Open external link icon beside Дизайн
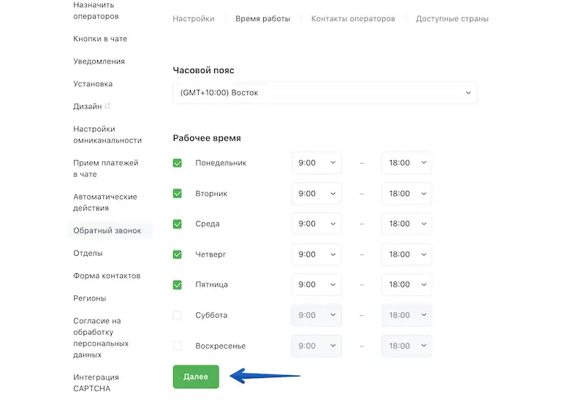Viewport: 570px width, 405px height. coord(108,107)
